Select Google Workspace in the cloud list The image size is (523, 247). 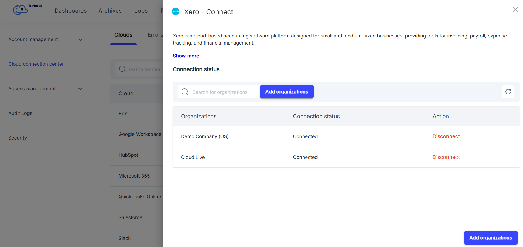pyautogui.click(x=140, y=134)
